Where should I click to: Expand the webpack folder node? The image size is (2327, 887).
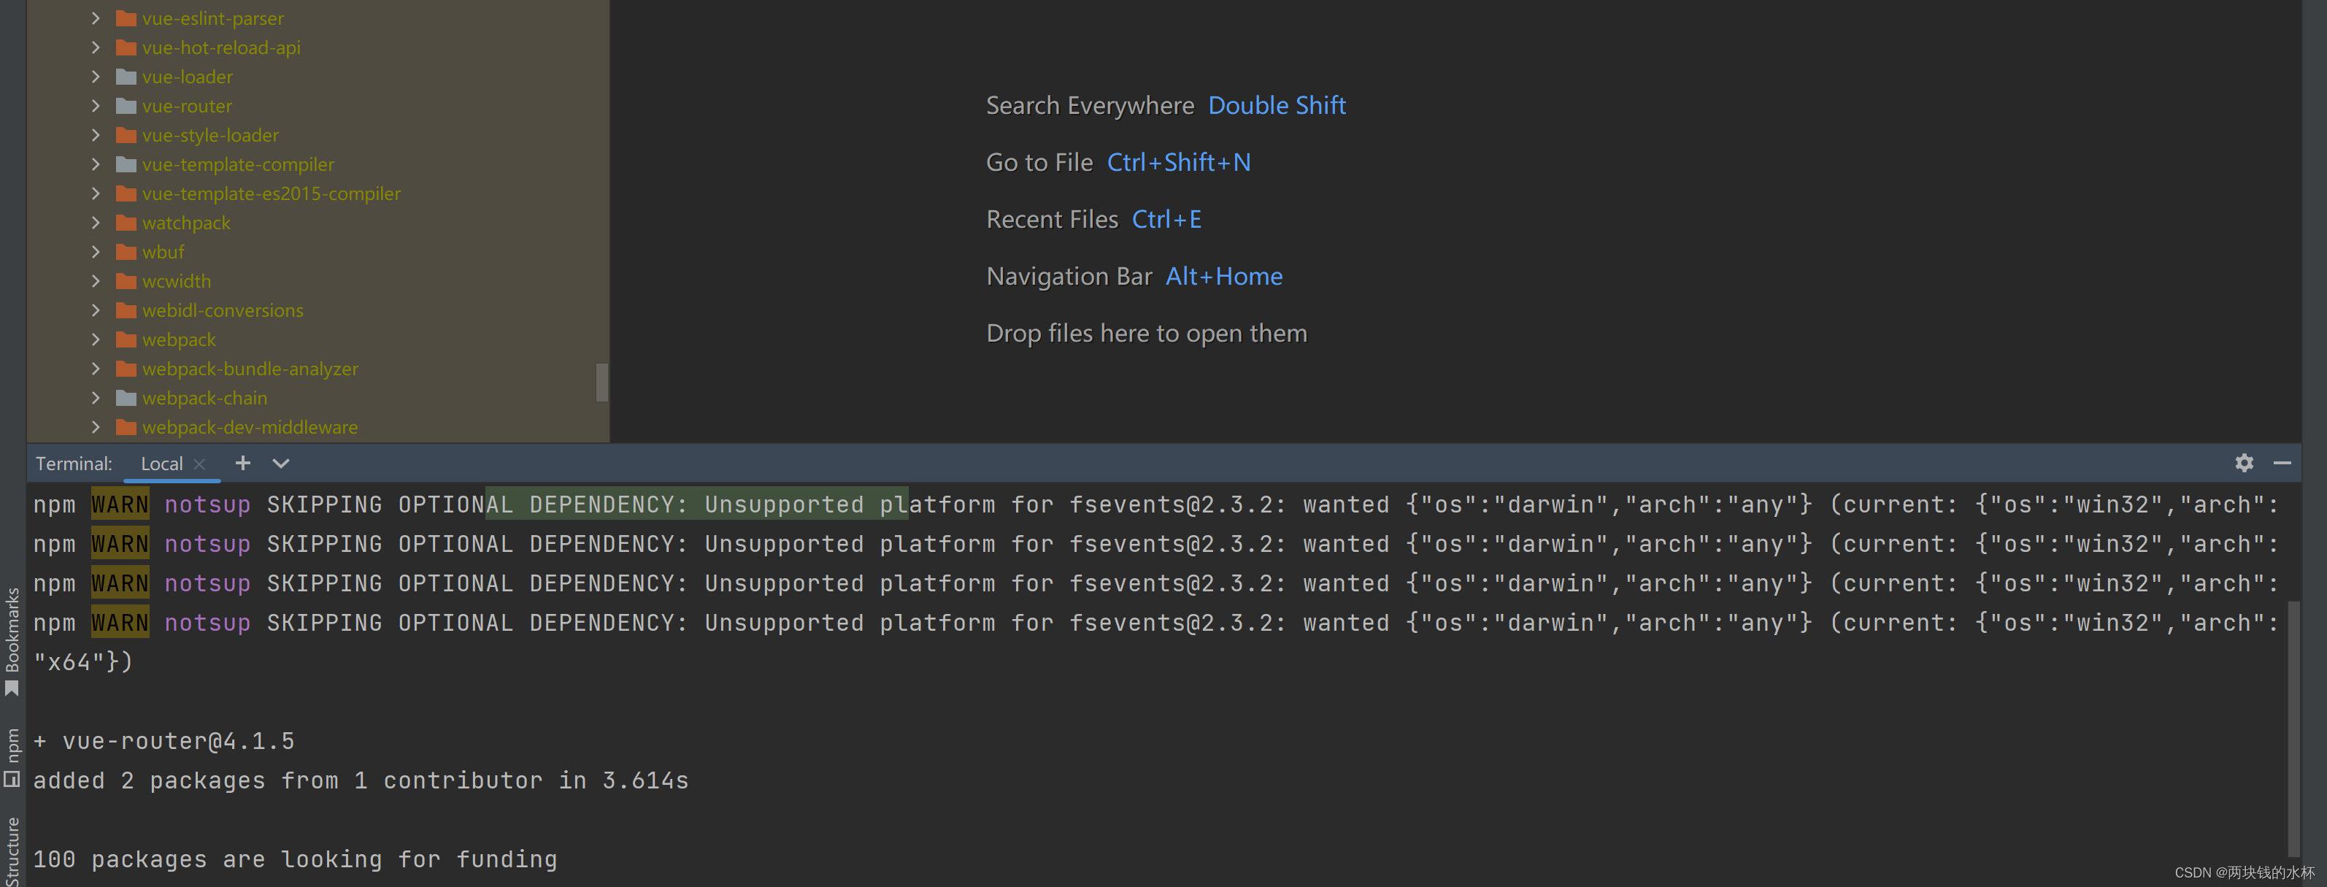click(x=96, y=339)
